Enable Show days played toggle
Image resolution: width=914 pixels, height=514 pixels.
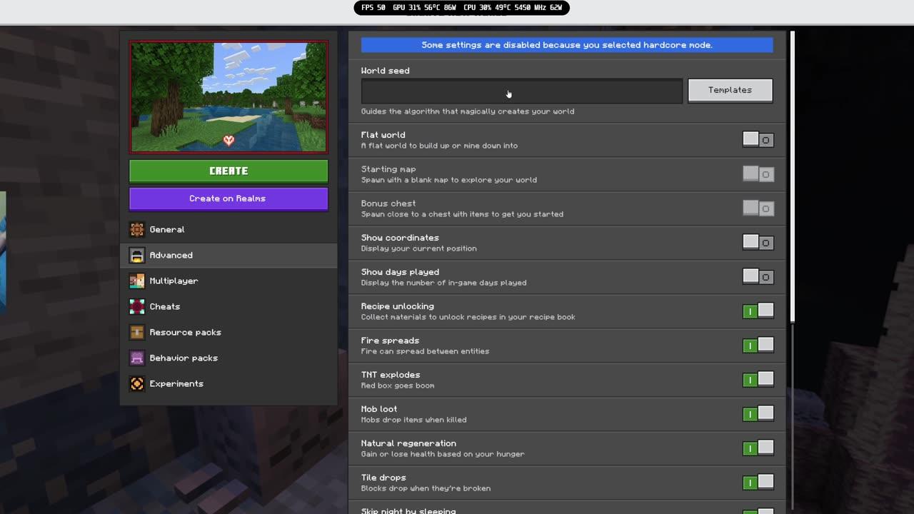(x=758, y=277)
